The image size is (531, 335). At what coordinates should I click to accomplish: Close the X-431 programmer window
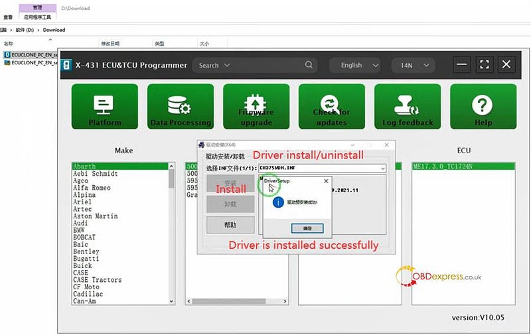tap(506, 64)
